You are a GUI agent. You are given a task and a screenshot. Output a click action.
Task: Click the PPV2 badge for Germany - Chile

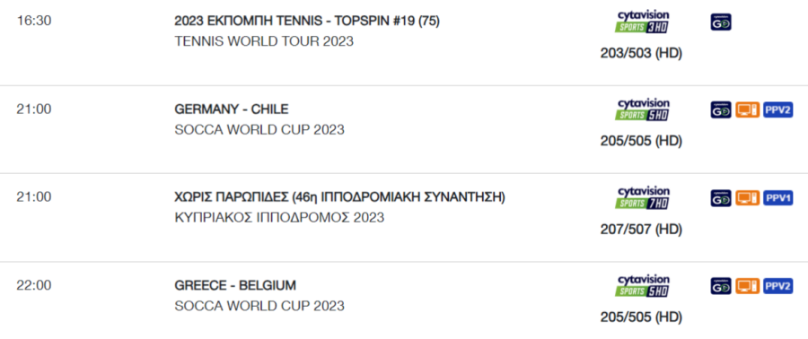(x=778, y=109)
